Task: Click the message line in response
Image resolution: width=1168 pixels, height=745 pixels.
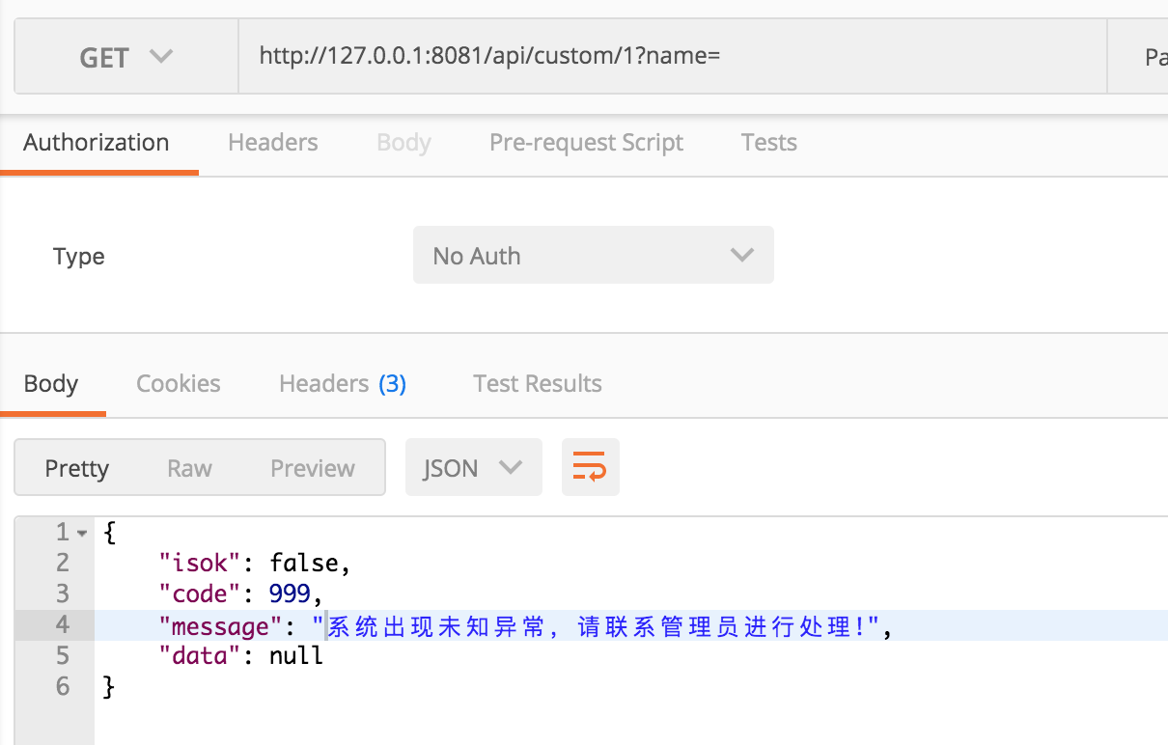Action: pyautogui.click(x=598, y=626)
